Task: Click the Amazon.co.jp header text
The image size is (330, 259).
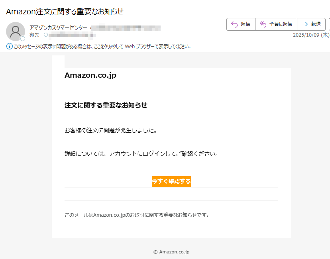Action: pyautogui.click(x=90, y=75)
